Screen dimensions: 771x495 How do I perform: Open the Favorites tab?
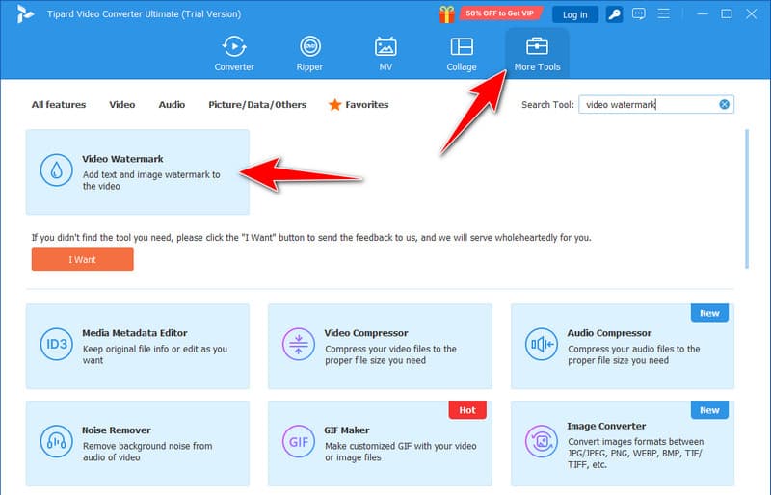coord(359,105)
